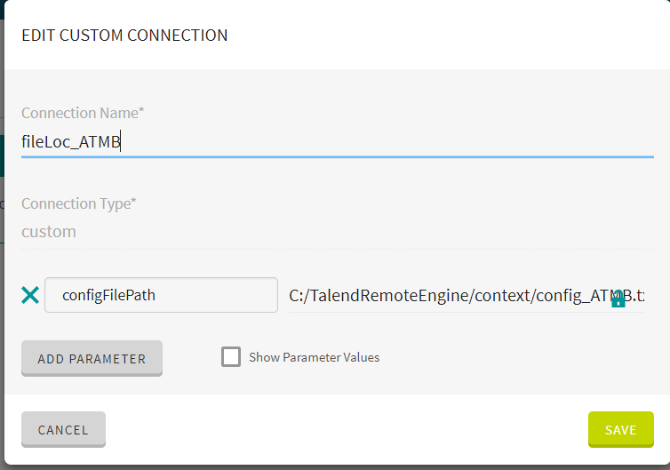The height and width of the screenshot is (470, 670).
Task: Save the custom connection changes
Action: pyautogui.click(x=620, y=429)
